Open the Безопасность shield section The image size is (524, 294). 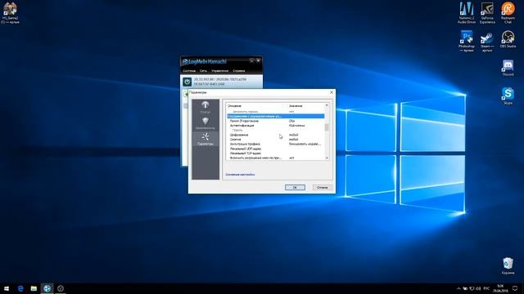206,123
